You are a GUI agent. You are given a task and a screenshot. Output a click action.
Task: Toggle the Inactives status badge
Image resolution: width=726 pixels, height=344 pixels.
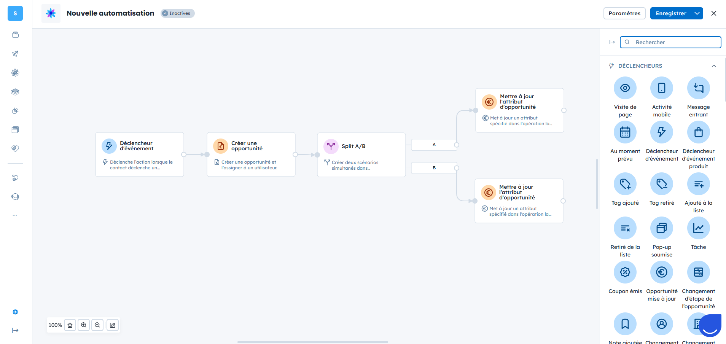[177, 13]
